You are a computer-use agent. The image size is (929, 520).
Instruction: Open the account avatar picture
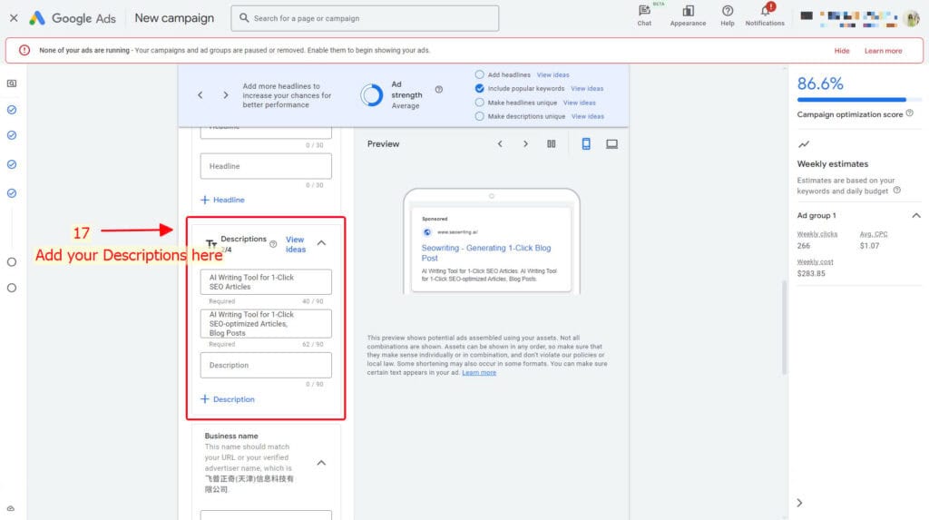tap(911, 18)
